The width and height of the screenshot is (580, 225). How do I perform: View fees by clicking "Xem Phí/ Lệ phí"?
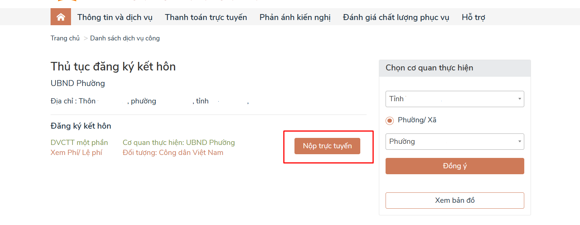click(x=76, y=152)
